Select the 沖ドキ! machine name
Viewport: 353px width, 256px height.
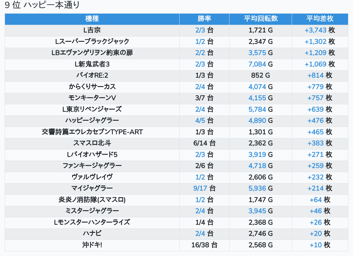92,245
